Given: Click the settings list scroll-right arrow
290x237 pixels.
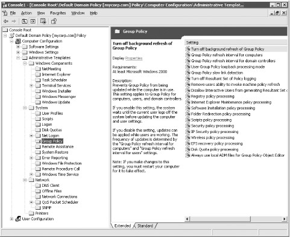Looking at the screenshot, I should pos(285,219).
